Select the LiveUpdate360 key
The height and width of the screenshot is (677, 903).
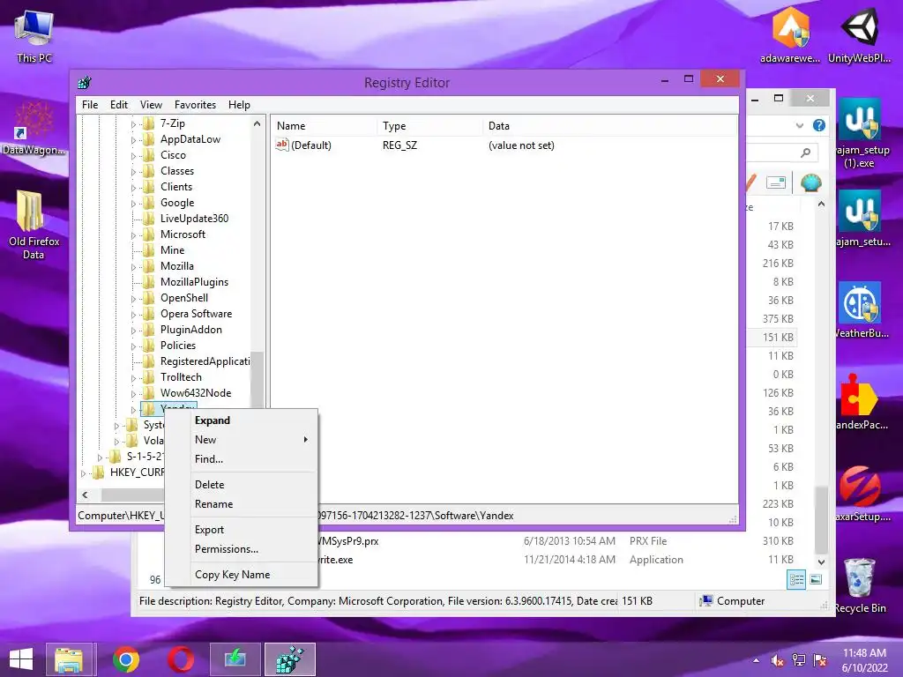click(x=194, y=219)
